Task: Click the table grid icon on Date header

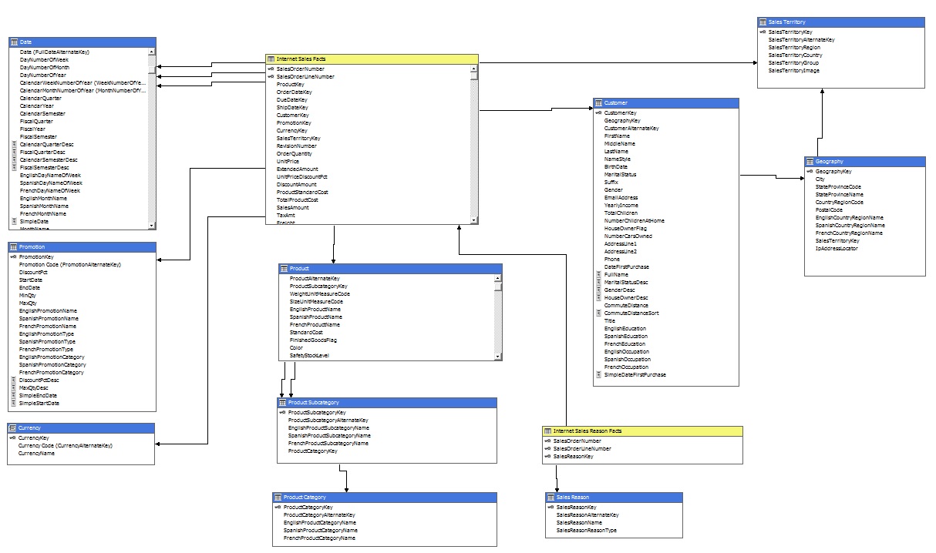Action: pyautogui.click(x=13, y=42)
